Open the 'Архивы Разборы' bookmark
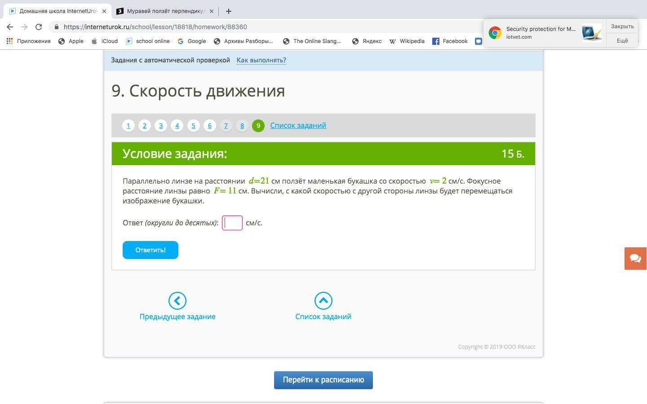Screen dimensions: 647x404 click(243, 41)
